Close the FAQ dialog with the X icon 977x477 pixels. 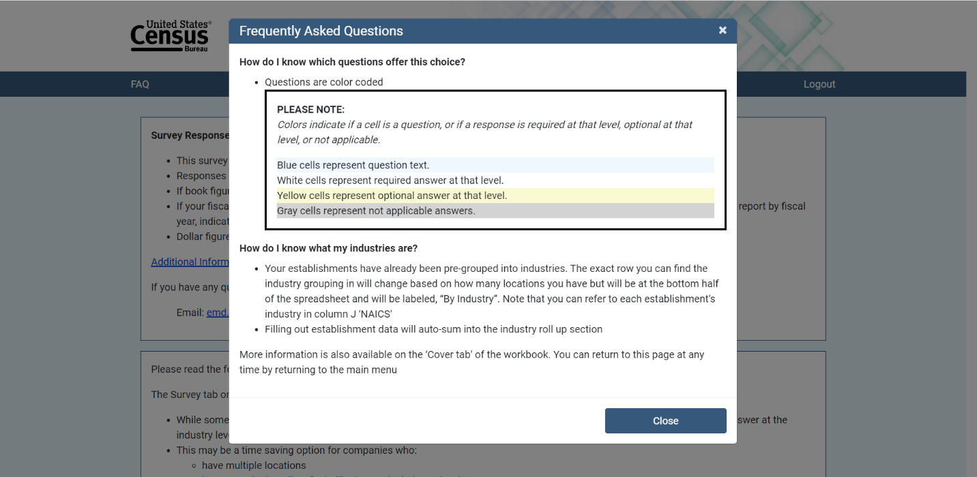point(723,31)
